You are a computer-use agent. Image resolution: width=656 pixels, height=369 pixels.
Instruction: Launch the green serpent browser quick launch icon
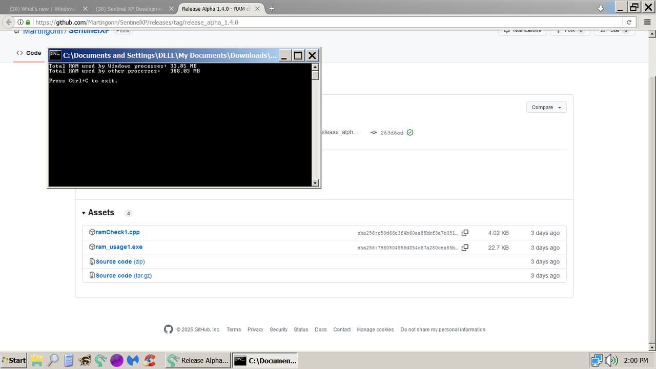coord(101,360)
